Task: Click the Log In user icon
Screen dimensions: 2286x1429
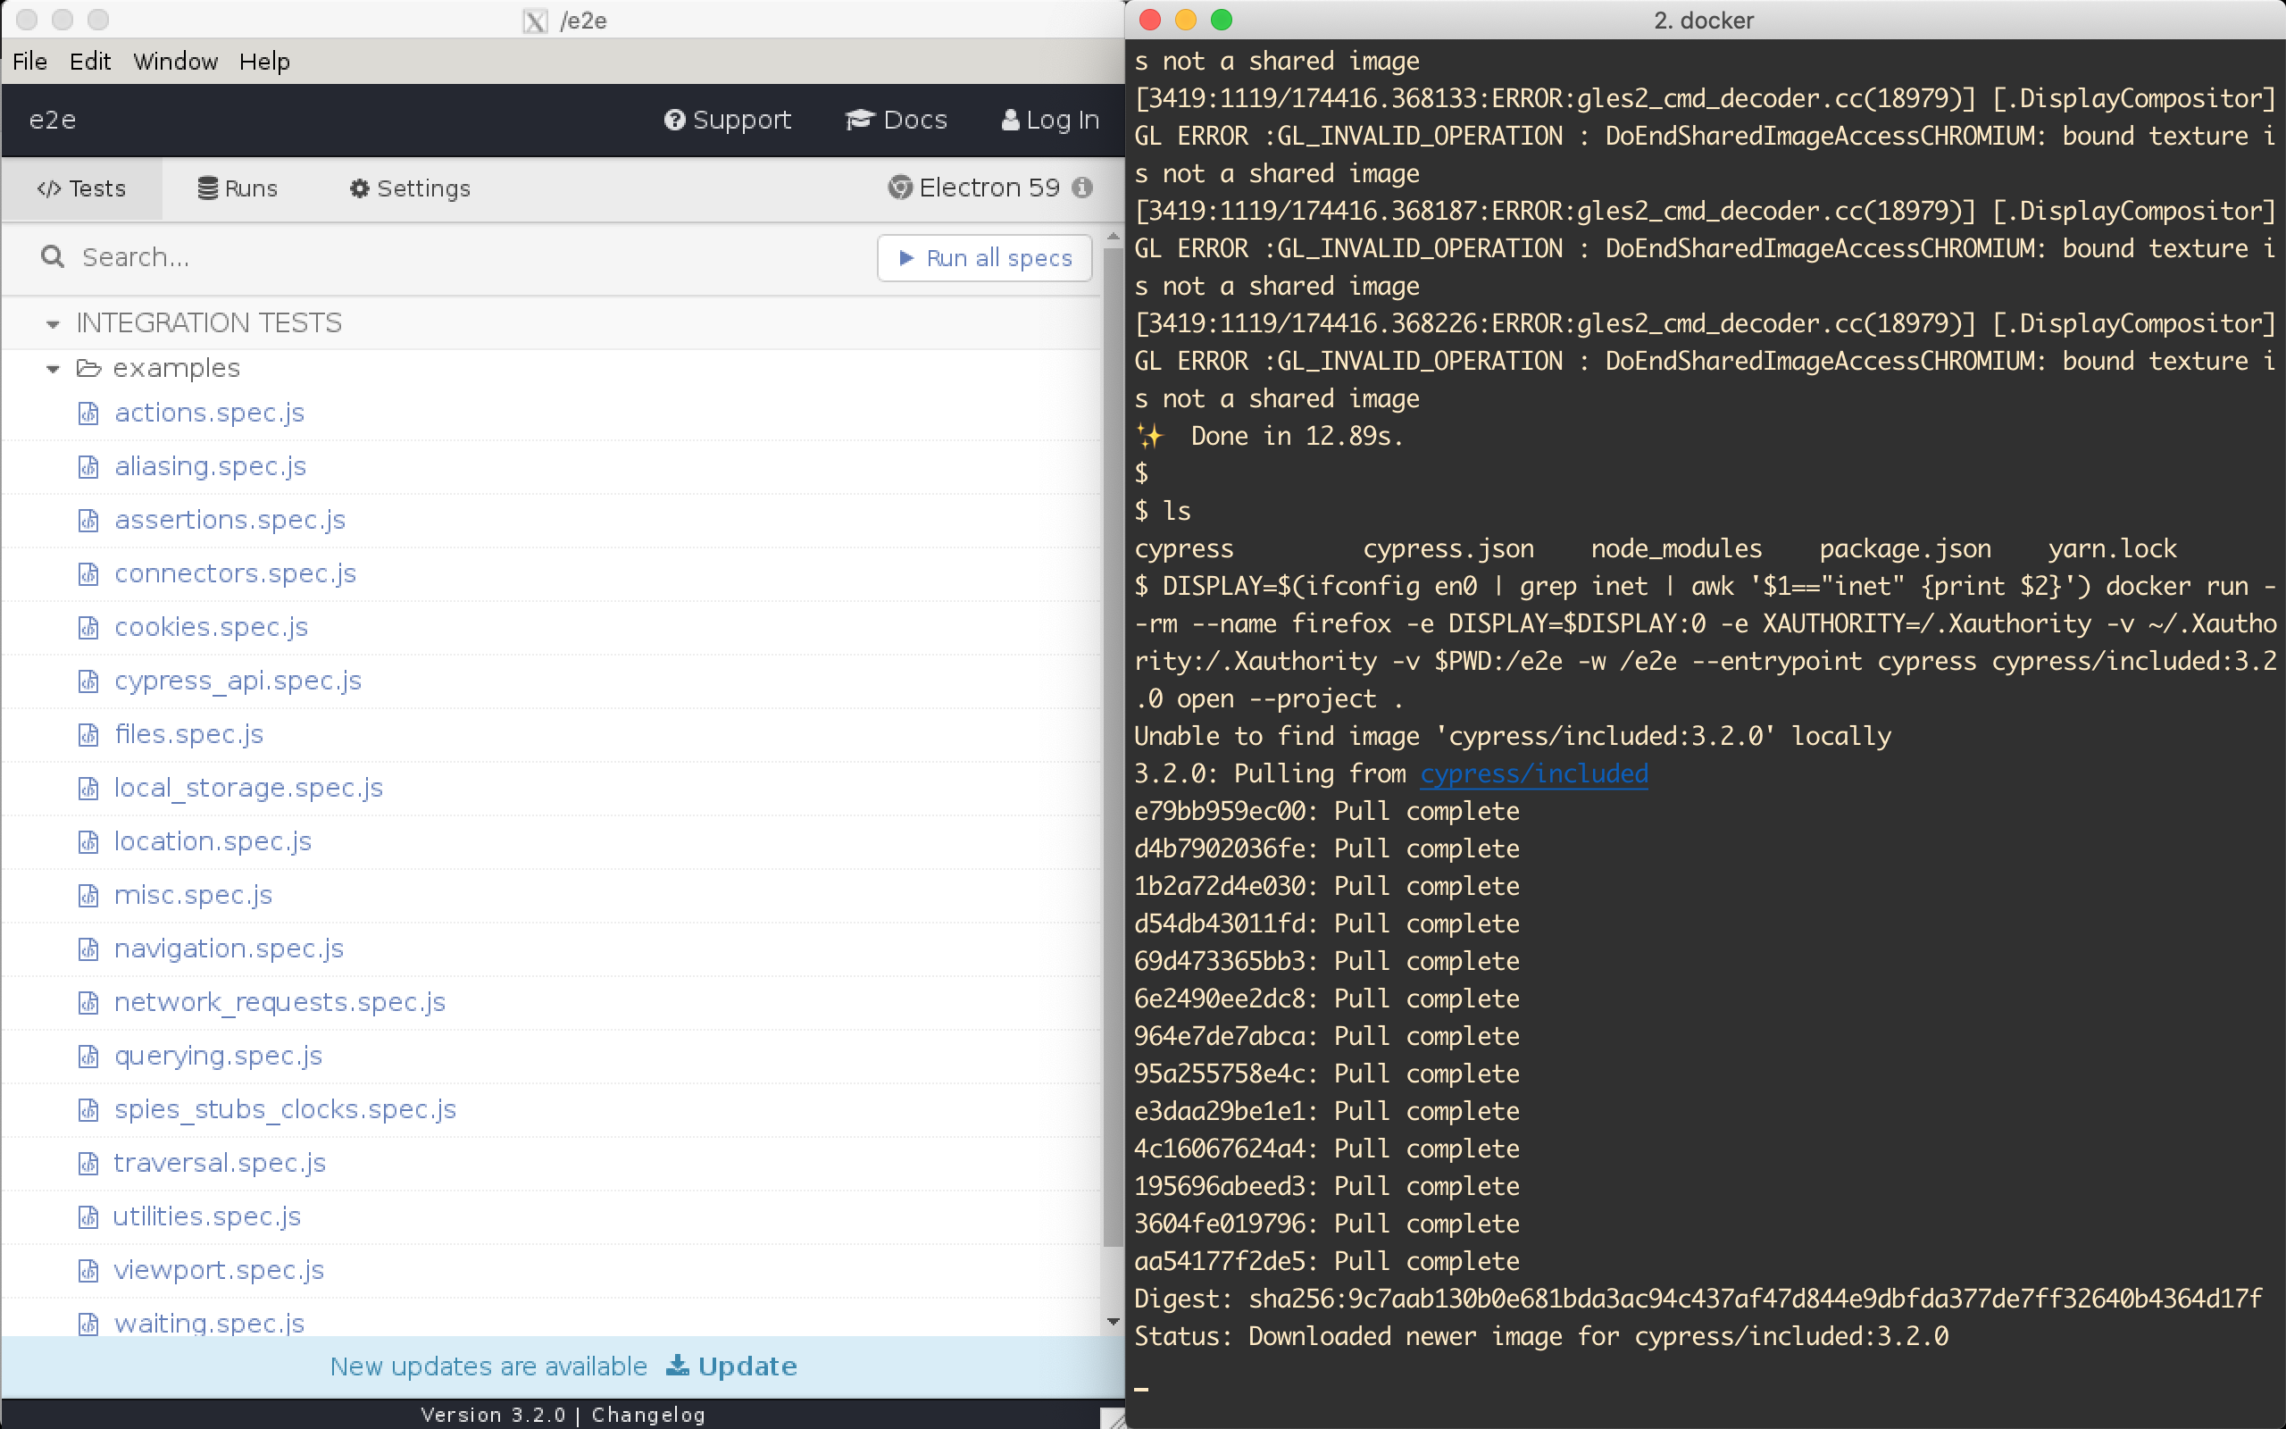Action: point(1010,120)
